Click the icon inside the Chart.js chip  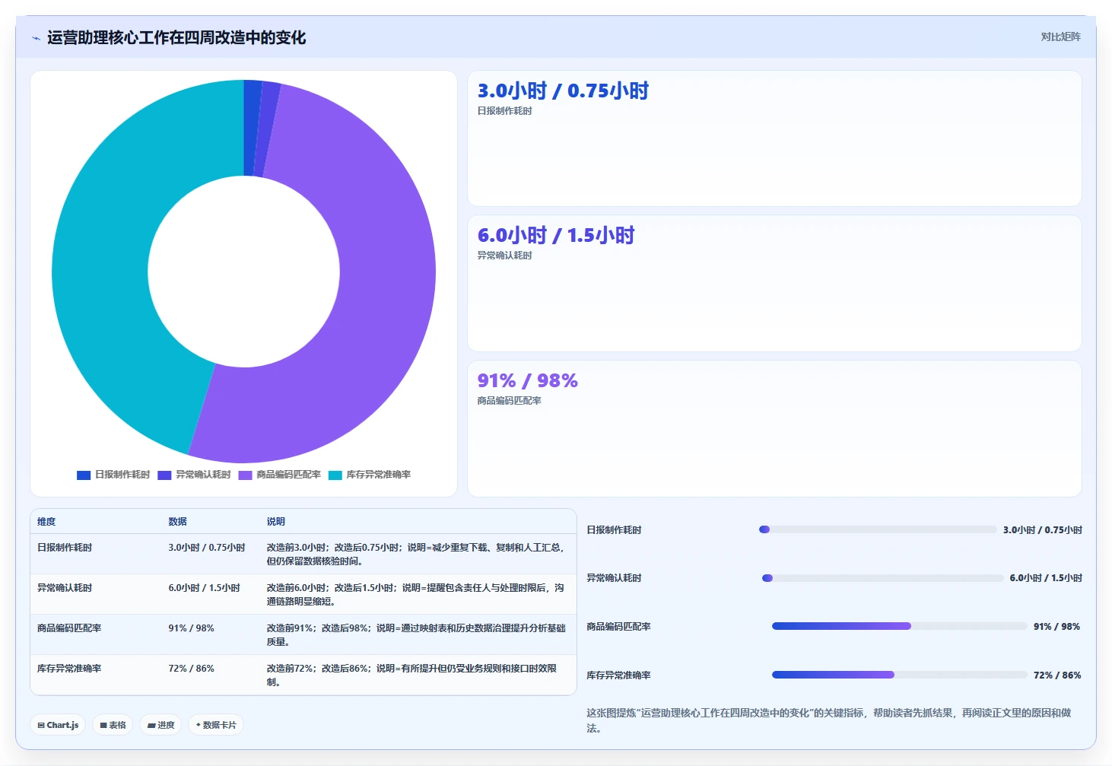coord(41,726)
